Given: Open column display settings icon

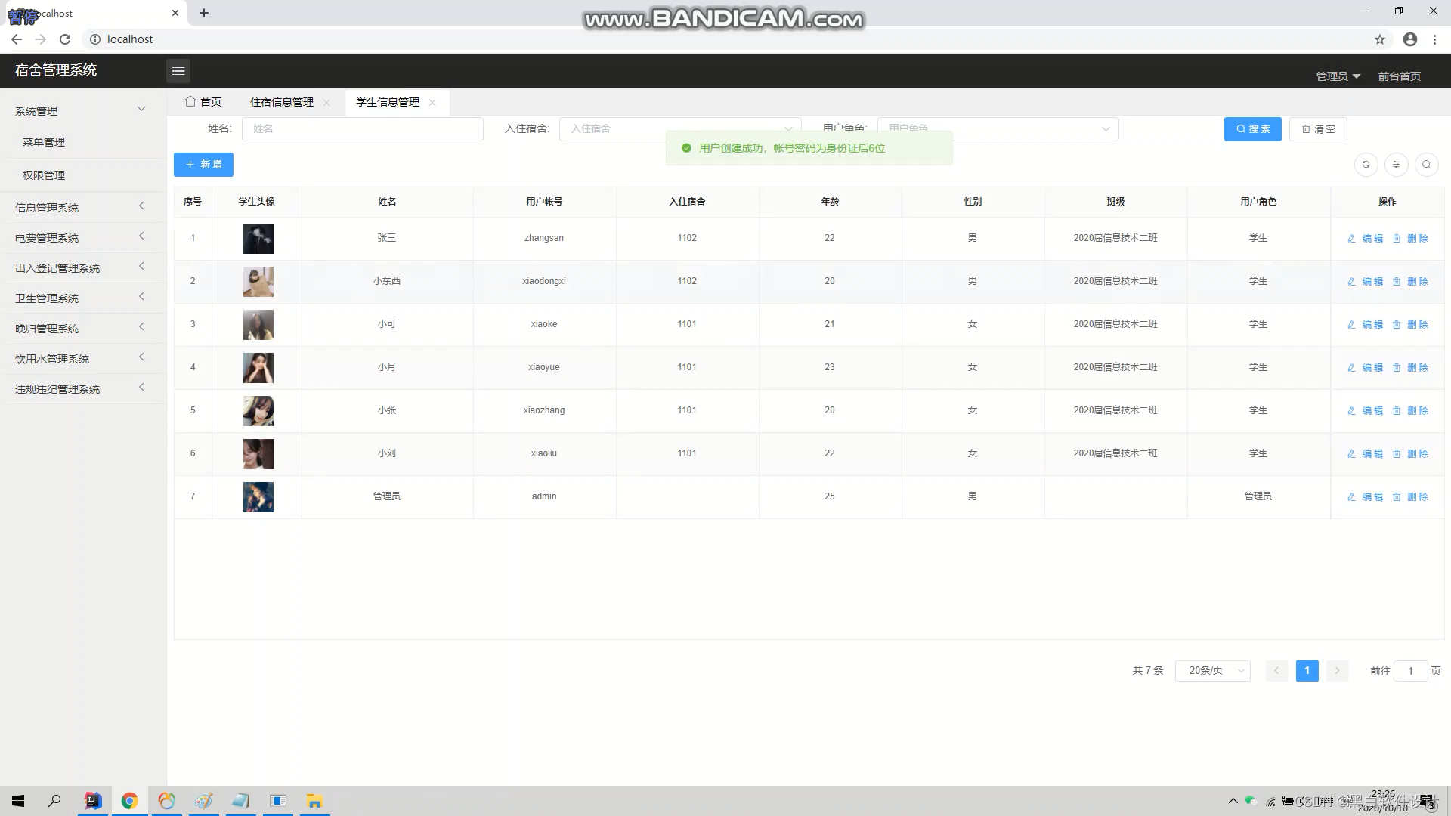Looking at the screenshot, I should tap(1396, 165).
